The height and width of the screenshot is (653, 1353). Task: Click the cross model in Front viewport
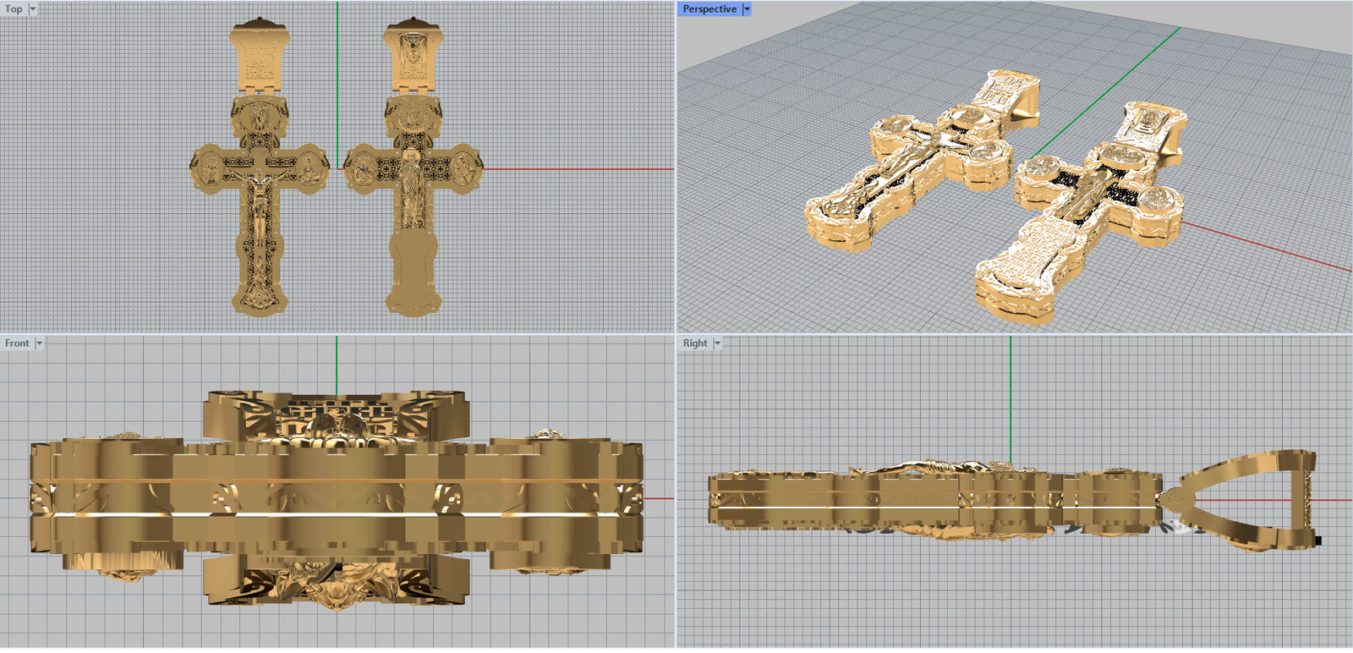pyautogui.click(x=337, y=499)
